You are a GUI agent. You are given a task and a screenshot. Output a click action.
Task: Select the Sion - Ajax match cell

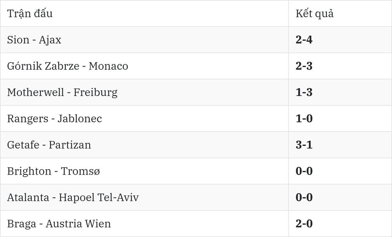coord(145,40)
